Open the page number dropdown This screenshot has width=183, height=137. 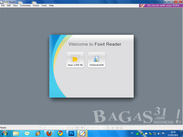[65, 128]
